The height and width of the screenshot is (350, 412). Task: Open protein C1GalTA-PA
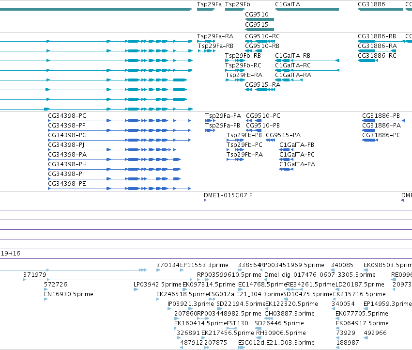pyautogui.click(x=297, y=164)
